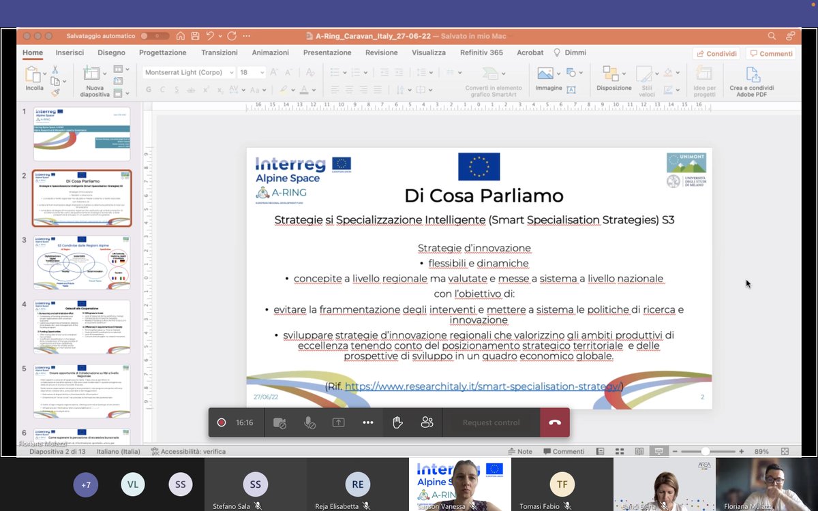Fit slide to window icon
818x511 pixels.
pos(785,451)
